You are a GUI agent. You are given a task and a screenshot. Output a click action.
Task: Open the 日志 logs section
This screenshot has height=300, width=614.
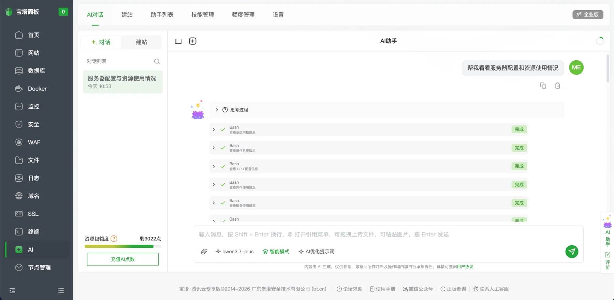(33, 178)
